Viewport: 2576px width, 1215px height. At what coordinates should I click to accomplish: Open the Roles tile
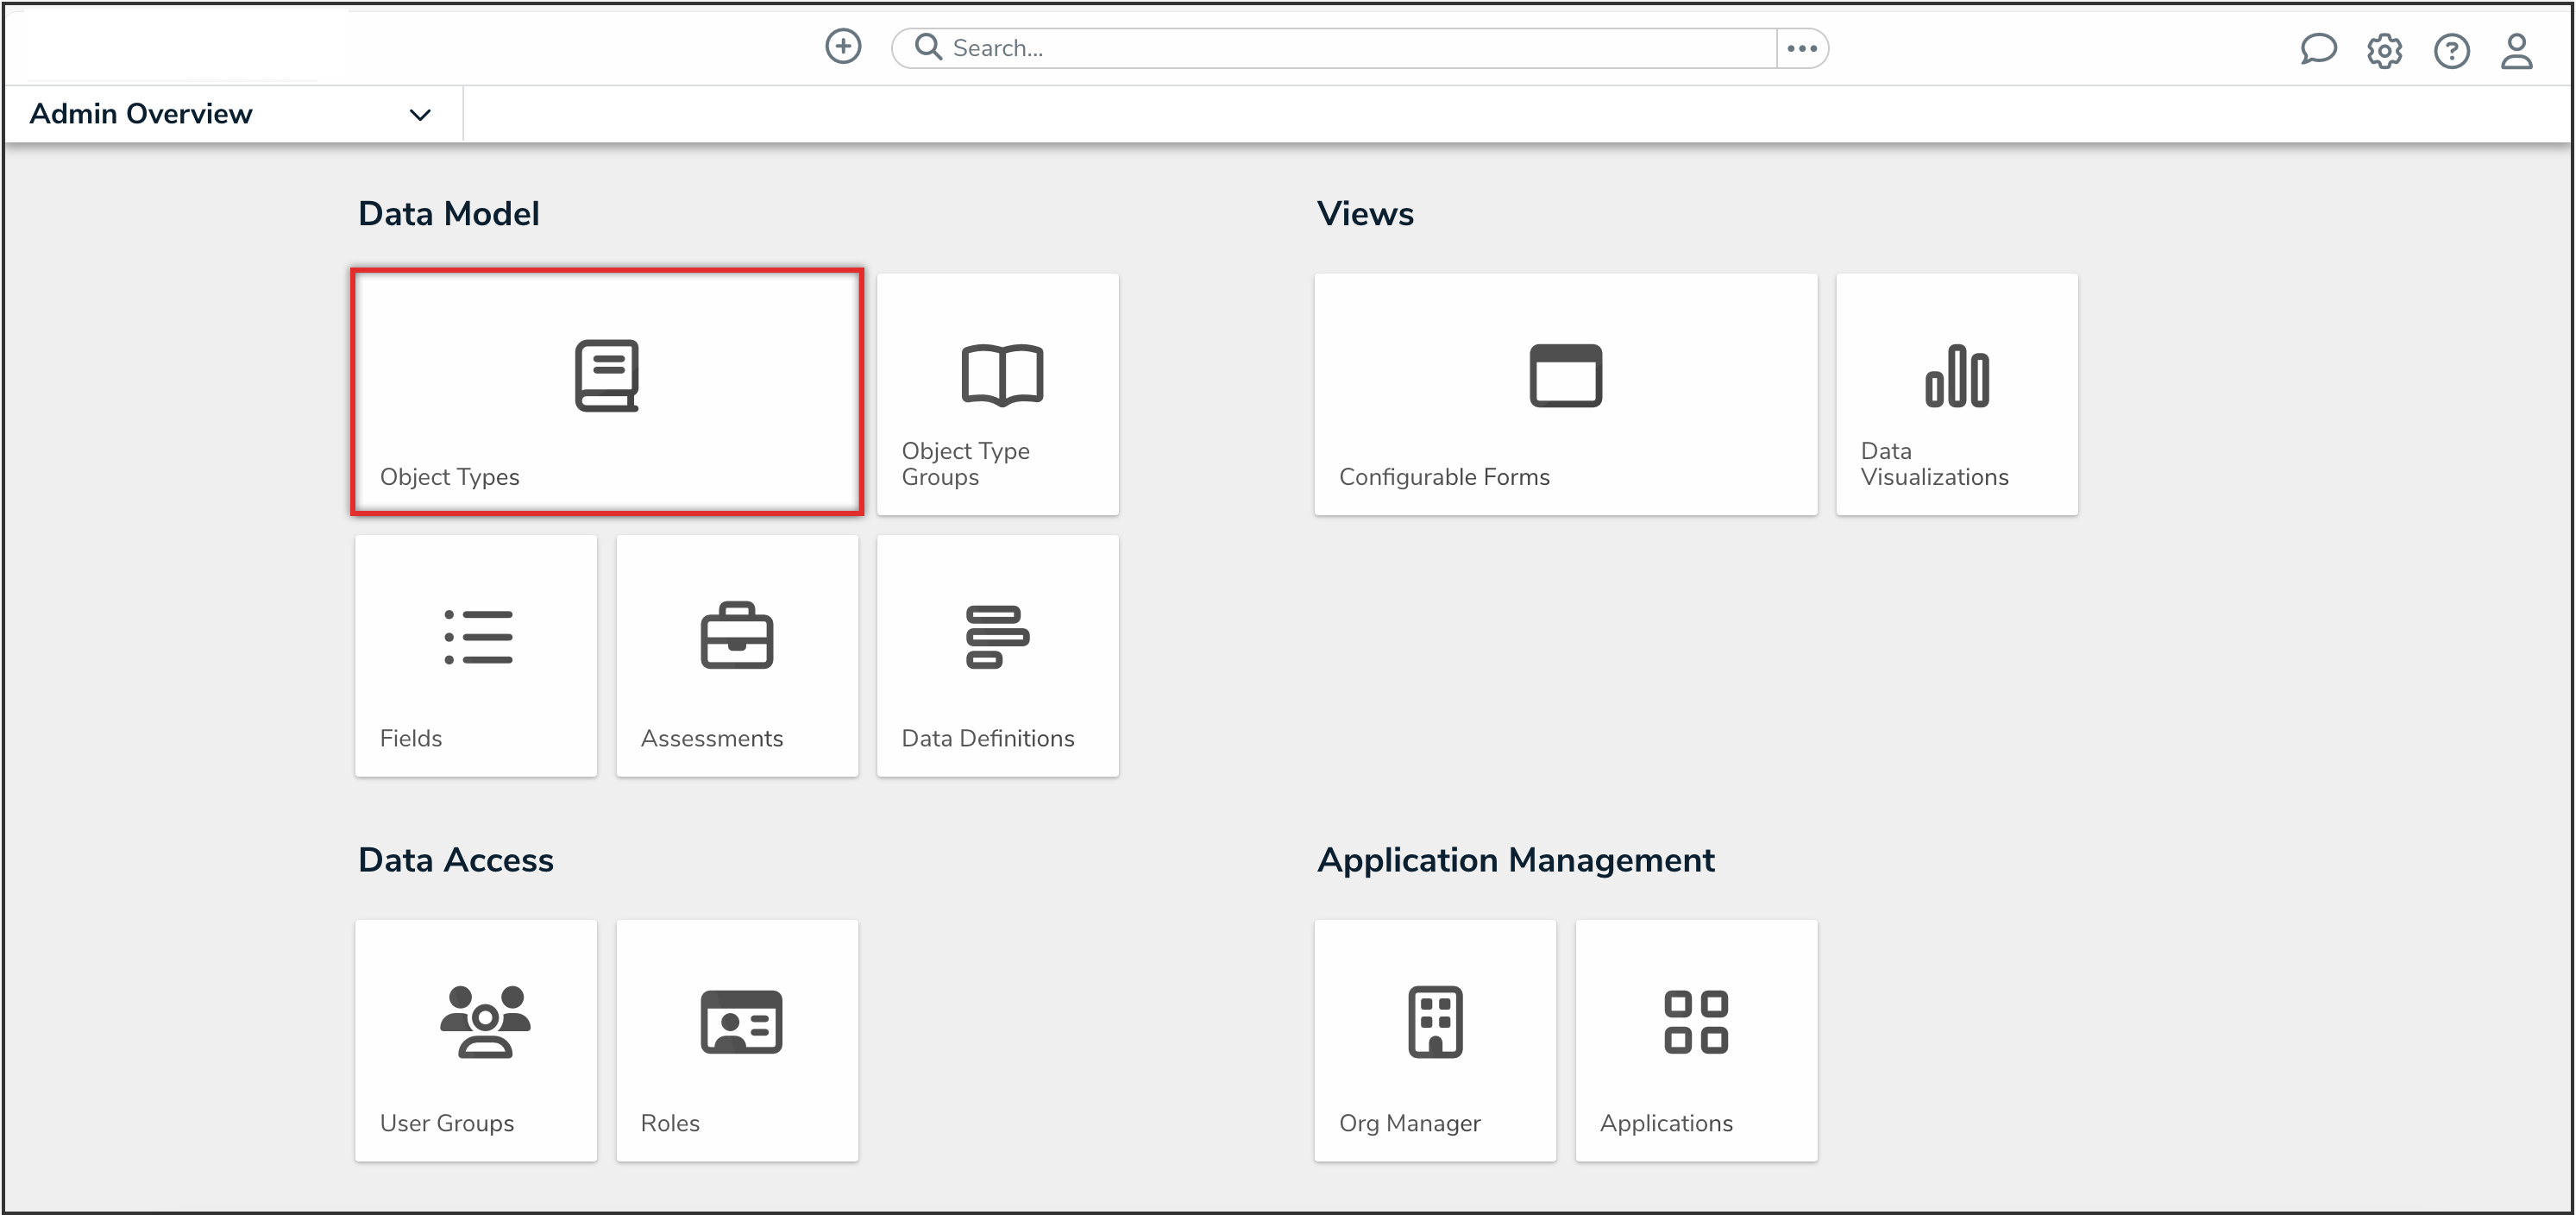[737, 1040]
